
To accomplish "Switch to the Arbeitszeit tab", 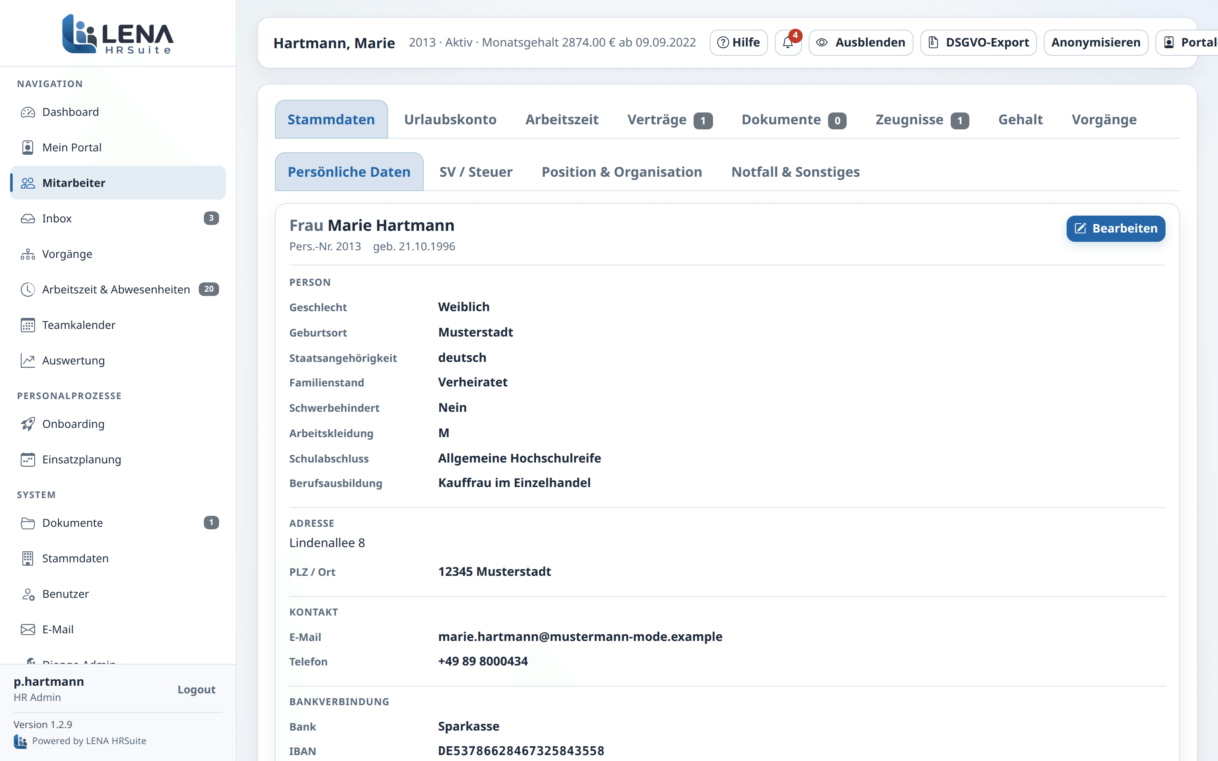I will click(562, 119).
